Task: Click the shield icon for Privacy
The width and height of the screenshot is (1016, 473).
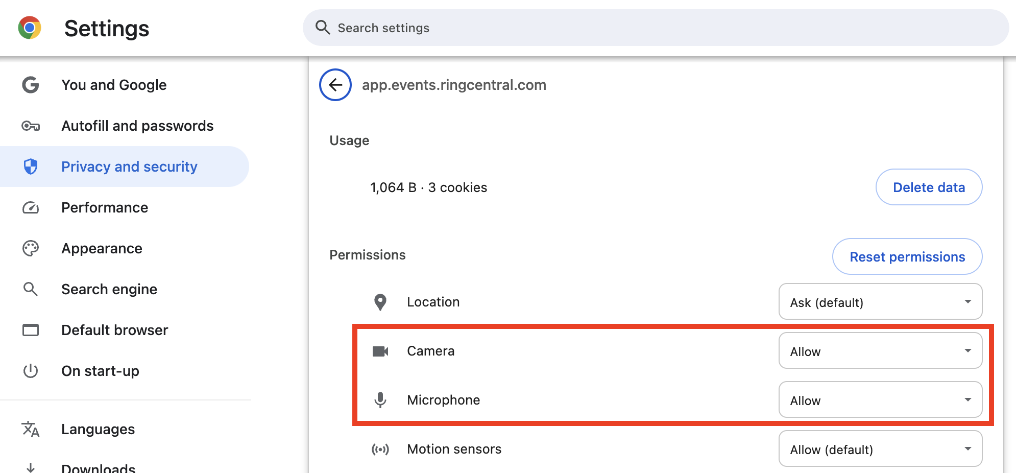Action: (x=31, y=167)
